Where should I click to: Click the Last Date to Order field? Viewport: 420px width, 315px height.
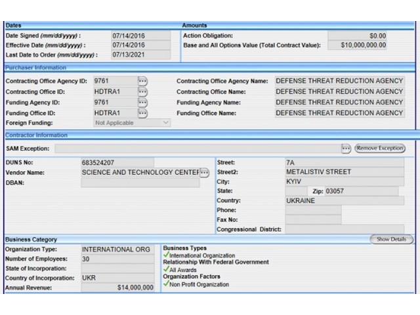click(x=141, y=54)
